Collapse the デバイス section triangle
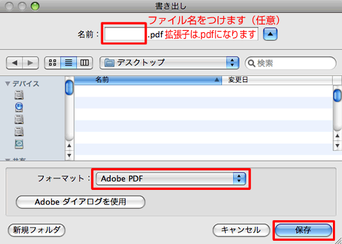The image size is (342, 244). [8, 84]
